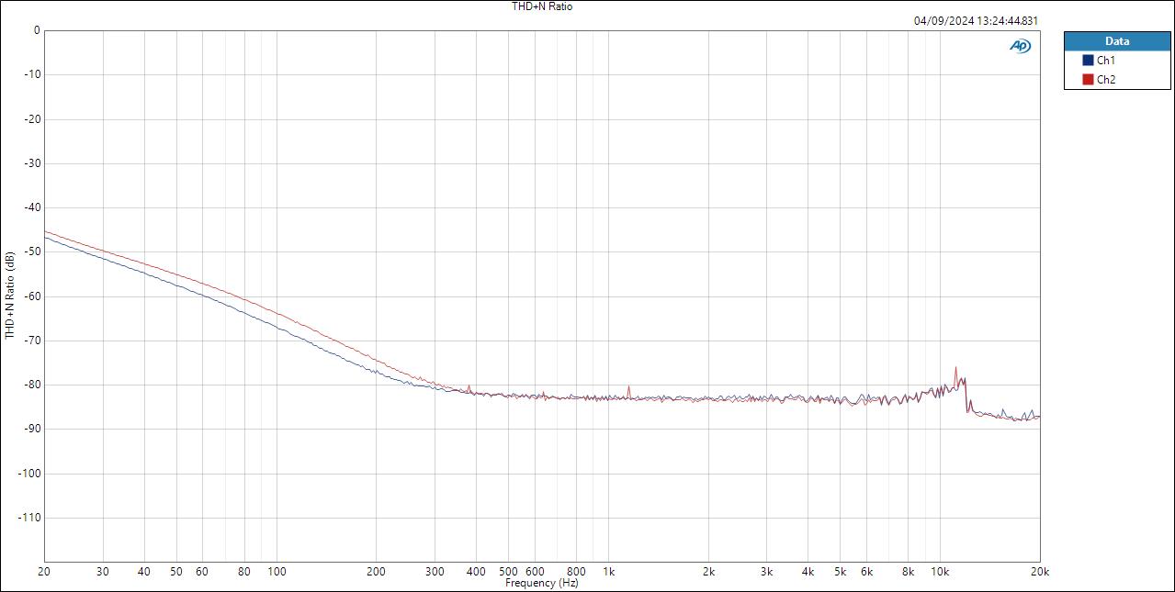
Task: Click the 20k tick label at axis end
Action: 1039,570
